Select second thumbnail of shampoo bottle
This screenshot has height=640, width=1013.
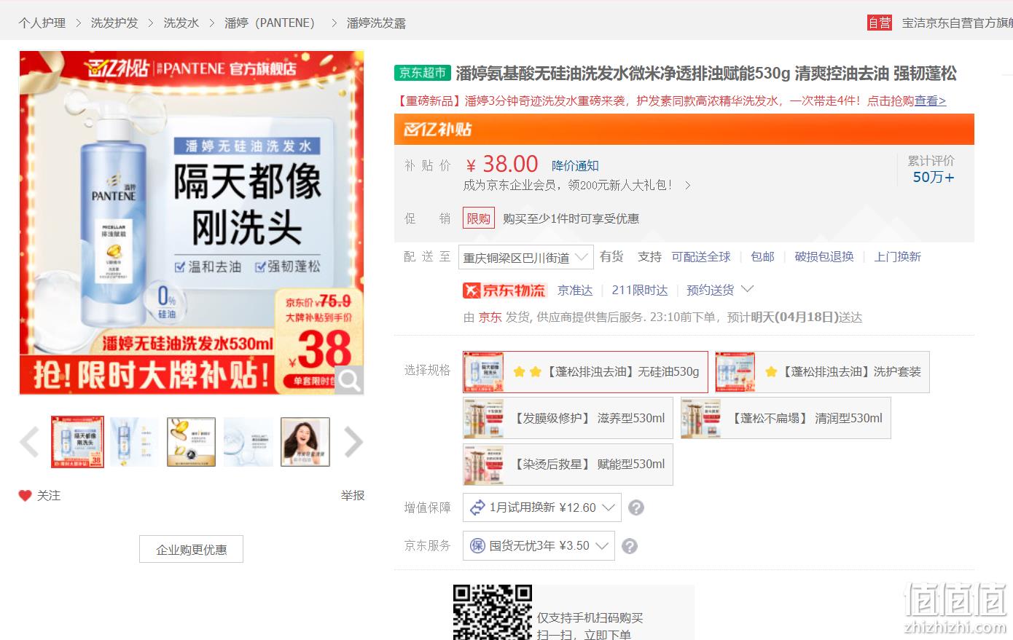134,442
